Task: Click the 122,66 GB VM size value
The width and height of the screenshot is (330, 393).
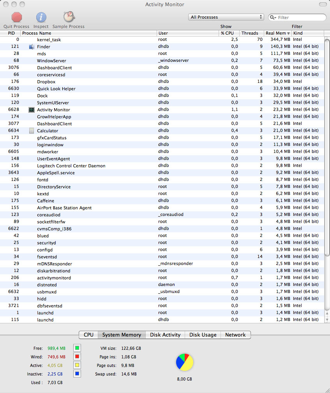Action: click(131, 348)
